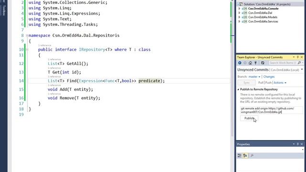Collapse Publish to Remote Repository section
The height and width of the screenshot is (172, 306).
point(238,89)
